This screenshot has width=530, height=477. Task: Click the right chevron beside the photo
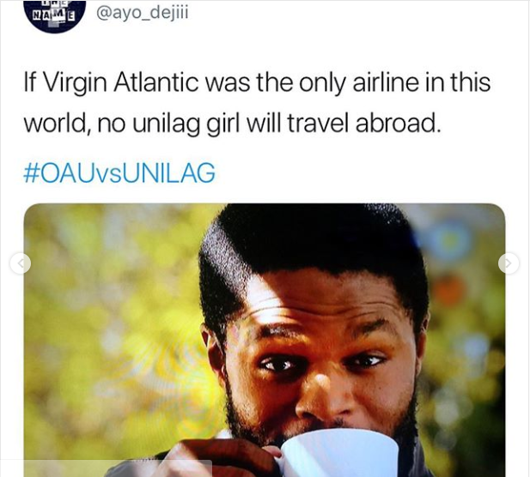point(509,263)
